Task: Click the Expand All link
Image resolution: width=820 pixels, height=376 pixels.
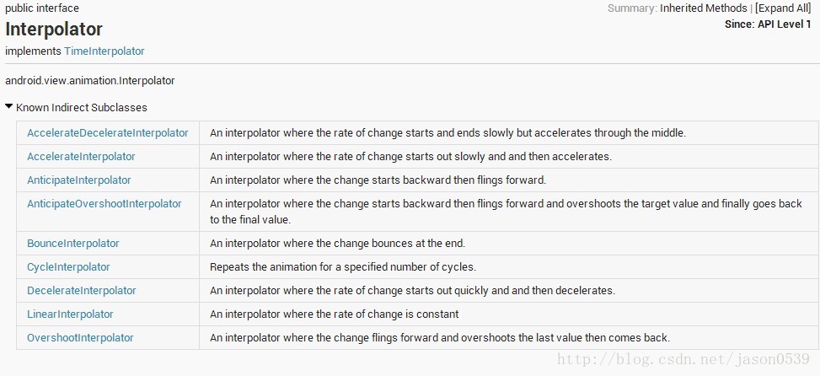Action: 783,8
